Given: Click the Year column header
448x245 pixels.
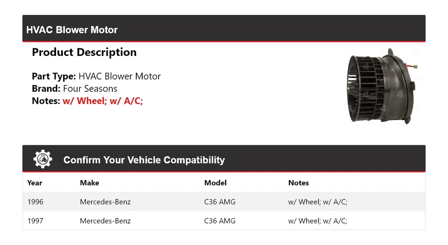Looking at the screenshot, I should pyautogui.click(x=35, y=183).
